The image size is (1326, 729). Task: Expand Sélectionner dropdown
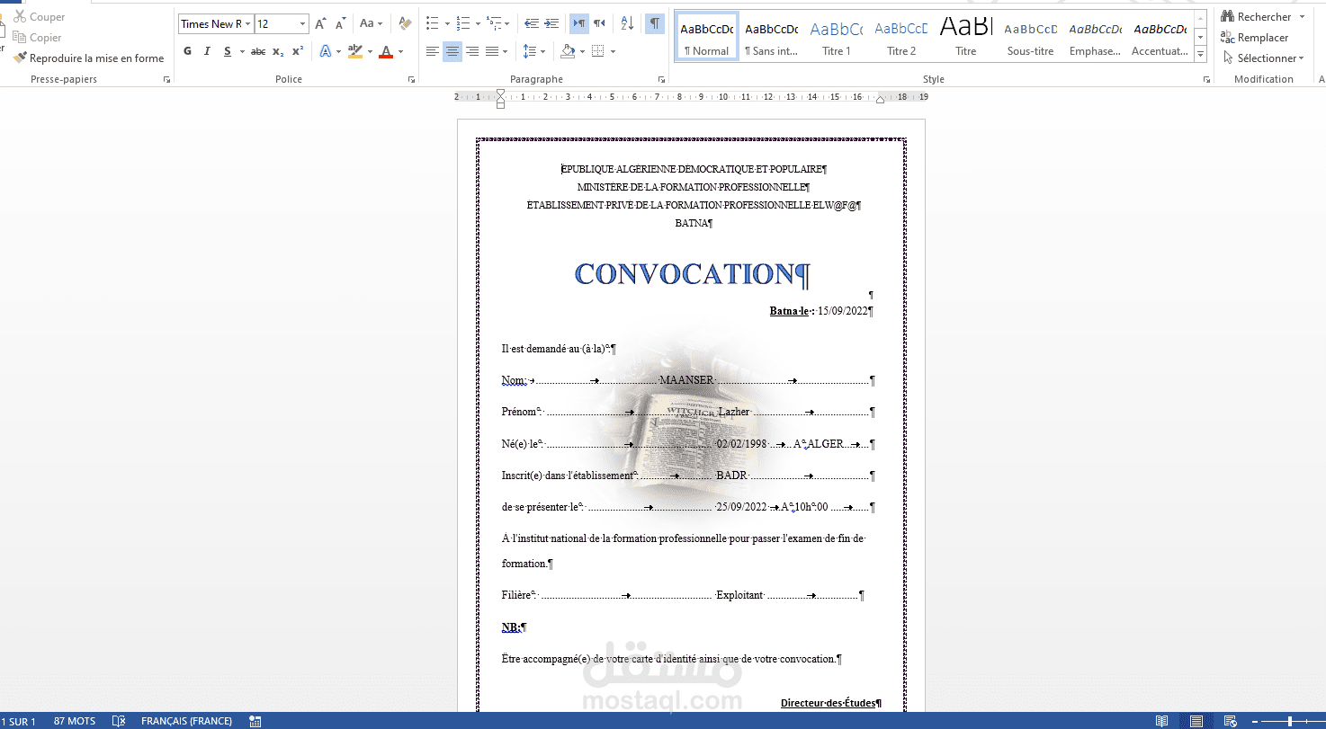[1263, 58]
